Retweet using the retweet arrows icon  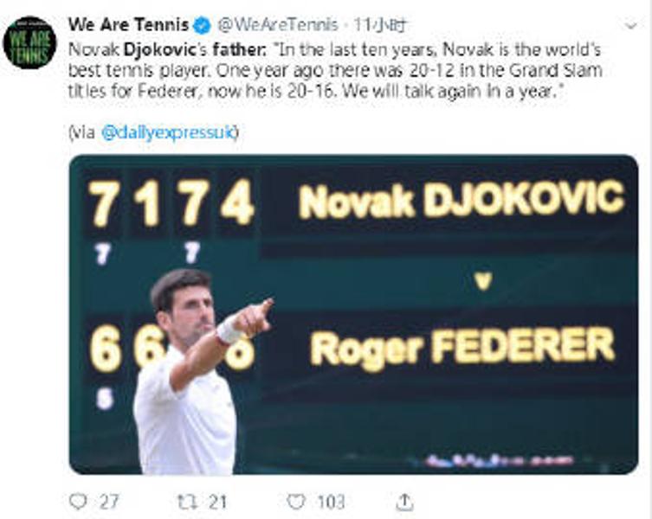pos(185,501)
